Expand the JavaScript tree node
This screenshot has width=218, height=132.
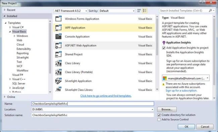tap(10, 88)
